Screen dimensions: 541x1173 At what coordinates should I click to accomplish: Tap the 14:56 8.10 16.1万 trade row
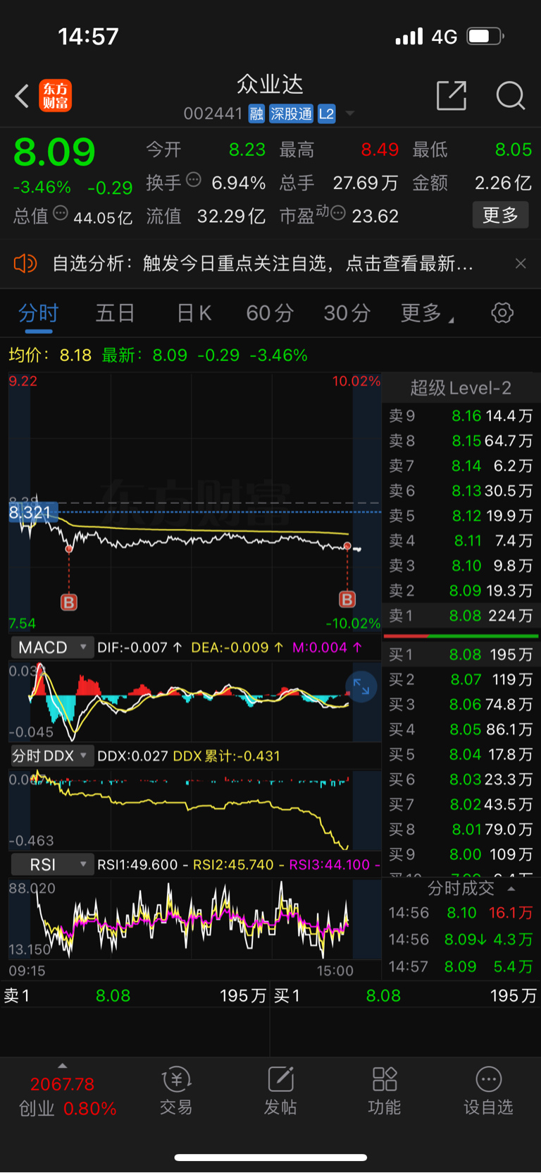coord(461,913)
